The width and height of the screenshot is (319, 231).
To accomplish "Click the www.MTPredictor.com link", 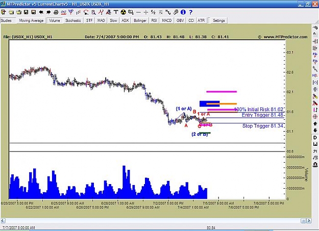I will pyautogui.click(x=285, y=37).
